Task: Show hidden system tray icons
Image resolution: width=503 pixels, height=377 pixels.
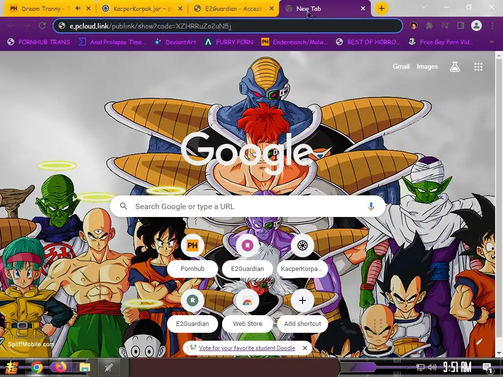Action: coord(408,367)
